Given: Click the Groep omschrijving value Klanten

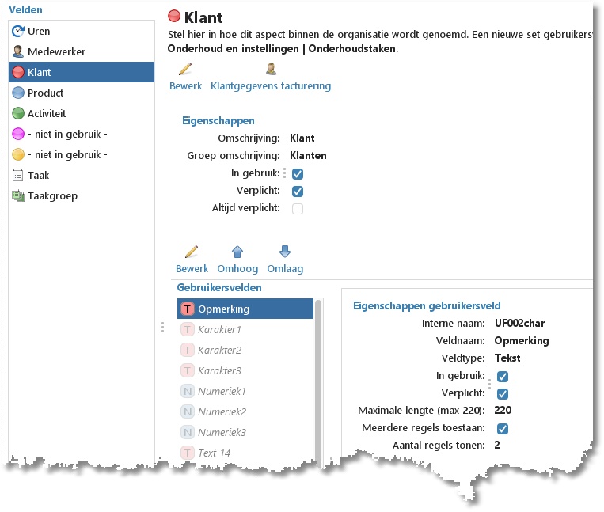Looking at the screenshot, I should pos(308,156).
